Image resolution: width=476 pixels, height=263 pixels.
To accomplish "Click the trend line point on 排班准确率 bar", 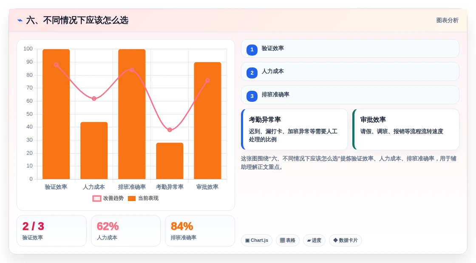I will [x=132, y=70].
